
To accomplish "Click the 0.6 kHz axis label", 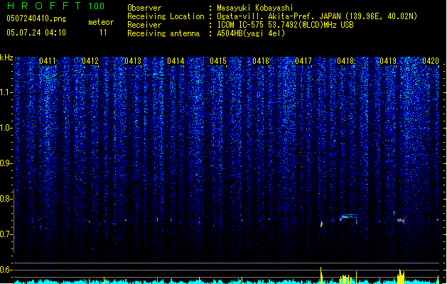I will pyautogui.click(x=6, y=270).
